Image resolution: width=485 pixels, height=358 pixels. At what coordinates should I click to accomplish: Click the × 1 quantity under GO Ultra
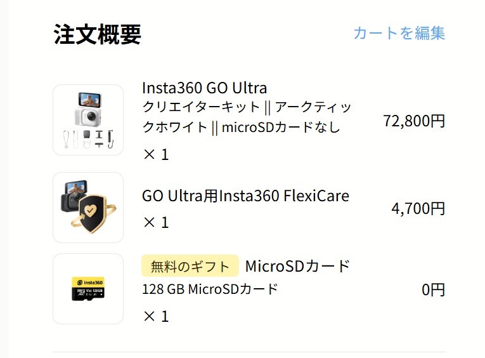coord(156,154)
